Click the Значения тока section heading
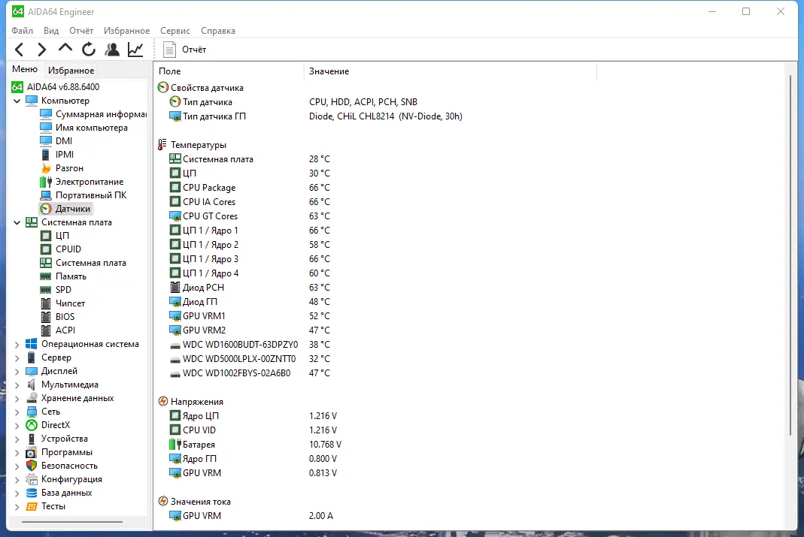The height and width of the screenshot is (537, 804). (201, 502)
